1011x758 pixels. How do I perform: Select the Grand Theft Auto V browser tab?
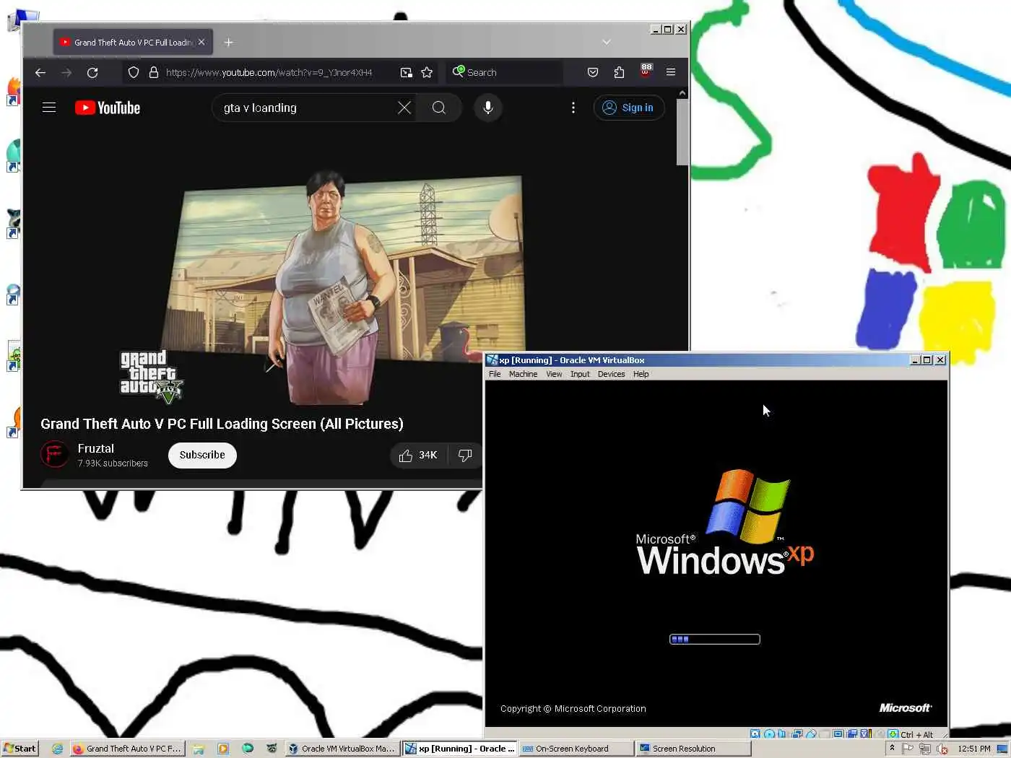(x=132, y=42)
